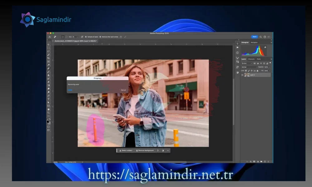
Task: Select the Type tool
Action: (49, 99)
